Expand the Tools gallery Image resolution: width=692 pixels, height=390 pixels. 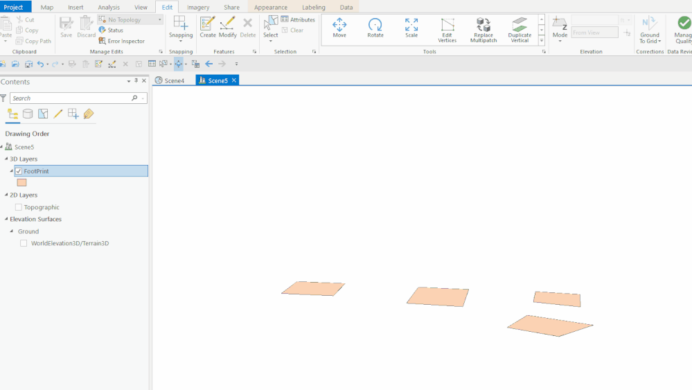tap(542, 41)
